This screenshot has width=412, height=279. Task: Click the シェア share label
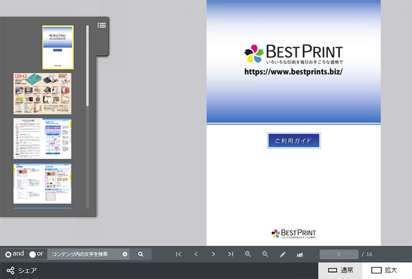(27, 270)
